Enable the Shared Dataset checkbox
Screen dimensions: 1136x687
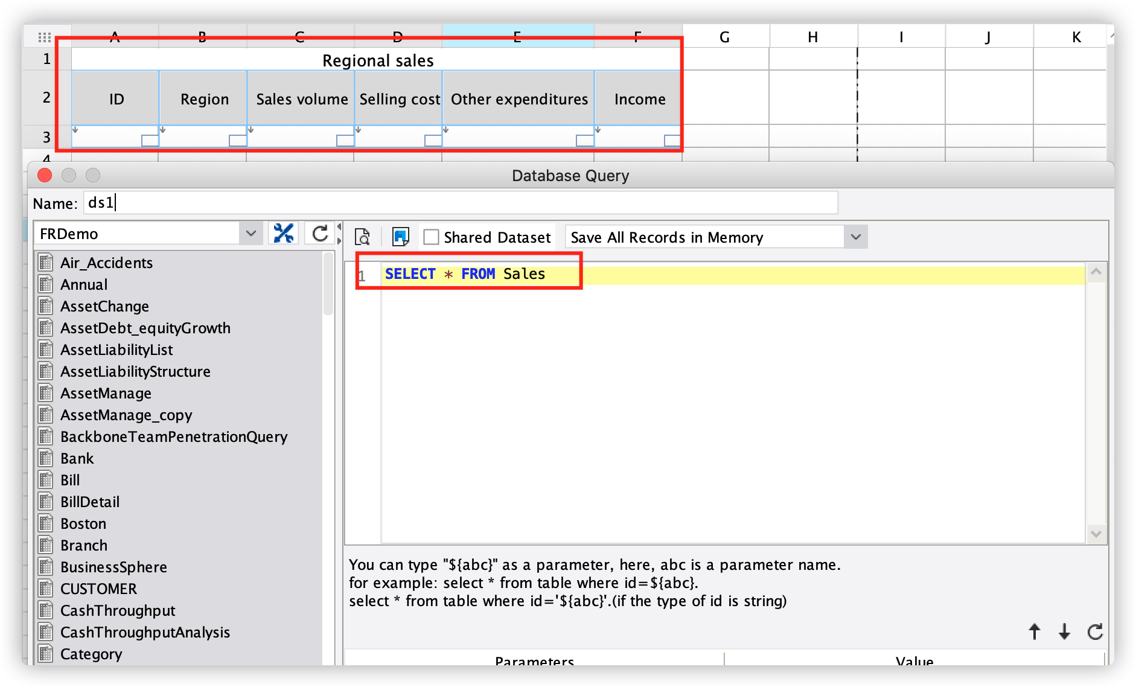(x=431, y=237)
